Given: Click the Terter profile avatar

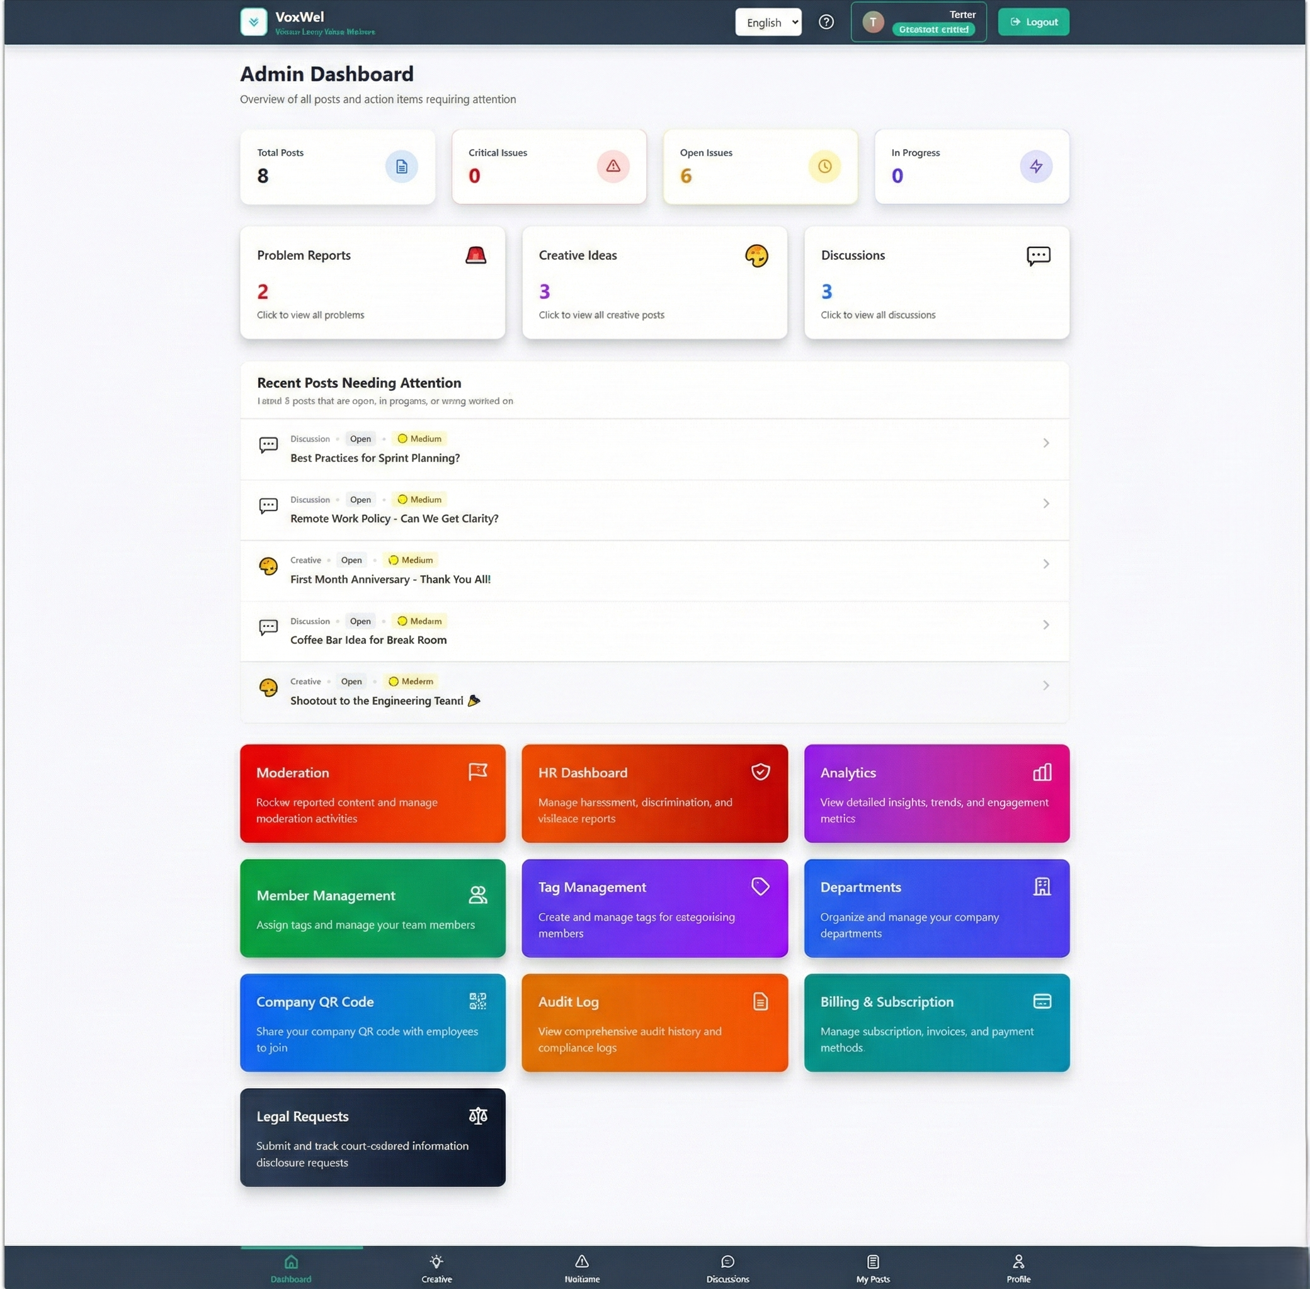Looking at the screenshot, I should click(x=874, y=21).
